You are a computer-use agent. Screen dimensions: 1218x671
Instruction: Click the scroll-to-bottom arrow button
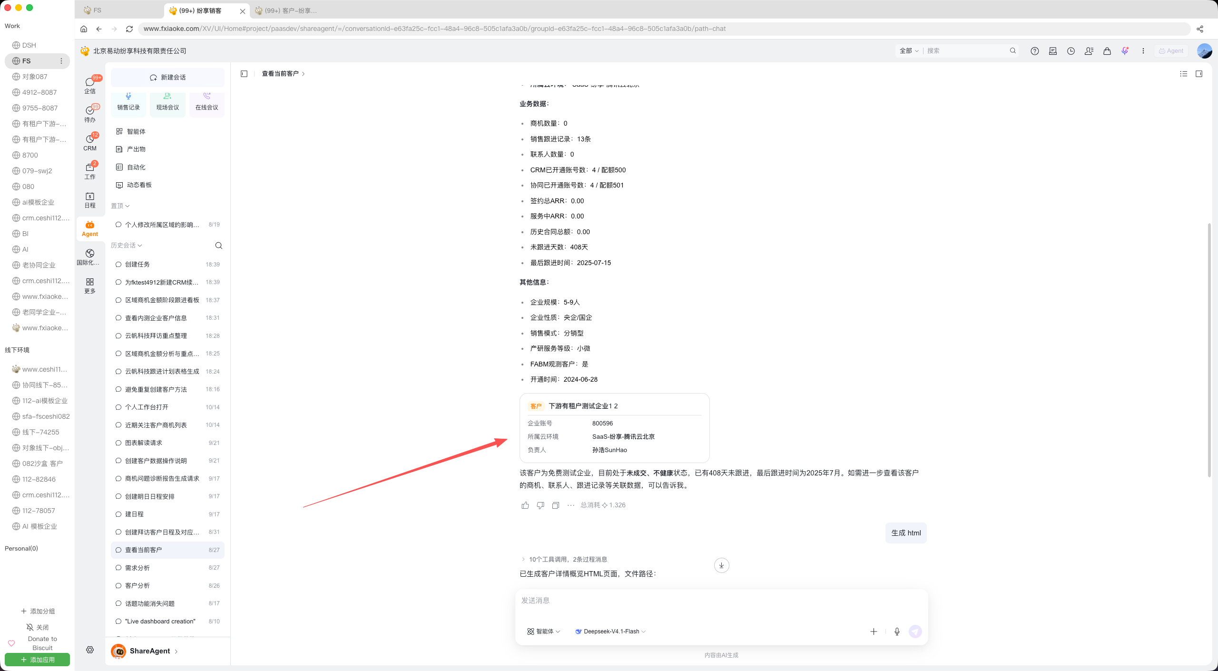tap(722, 565)
